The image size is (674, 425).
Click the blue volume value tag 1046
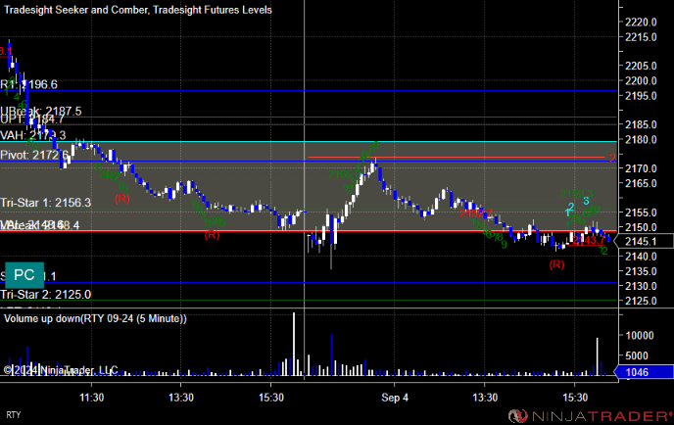click(644, 372)
